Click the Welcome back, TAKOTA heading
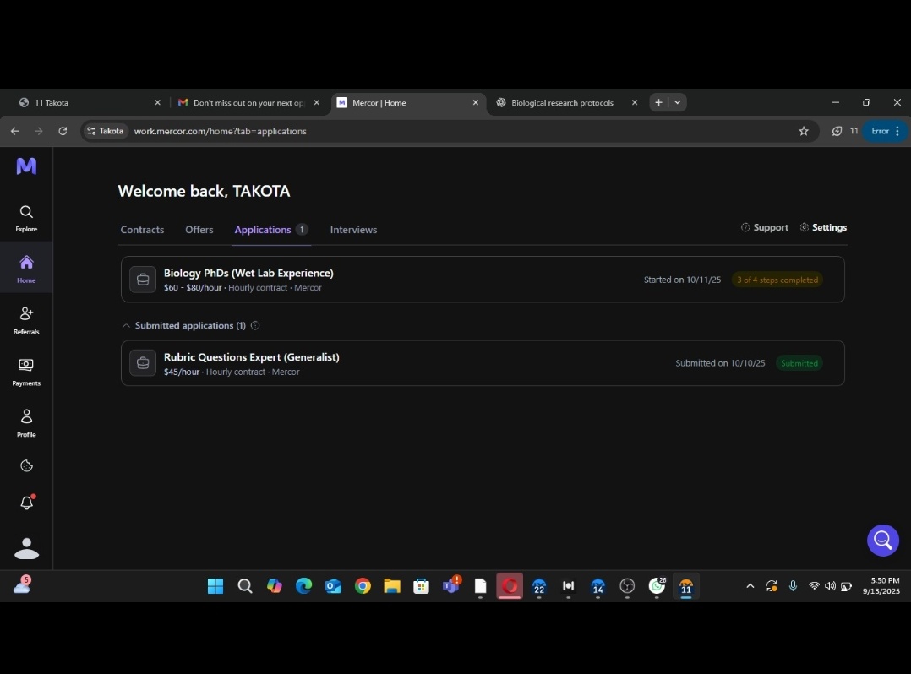 coord(204,191)
